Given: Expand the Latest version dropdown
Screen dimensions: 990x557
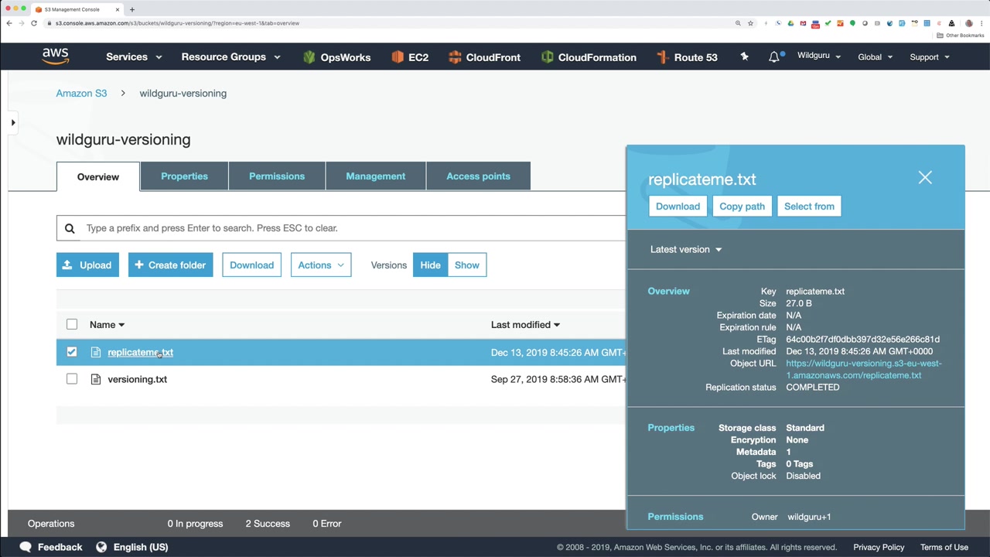Looking at the screenshot, I should coord(686,249).
